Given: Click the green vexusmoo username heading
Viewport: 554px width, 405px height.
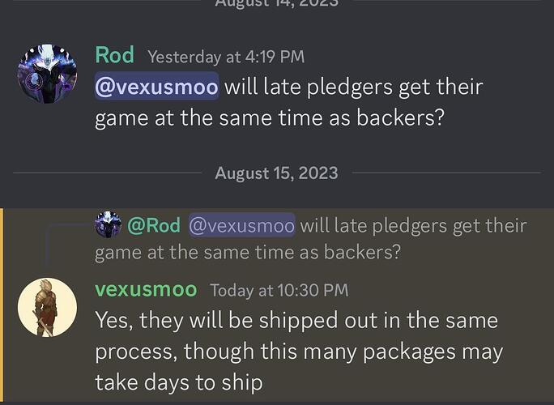Looking at the screenshot, I should pyautogui.click(x=146, y=289).
